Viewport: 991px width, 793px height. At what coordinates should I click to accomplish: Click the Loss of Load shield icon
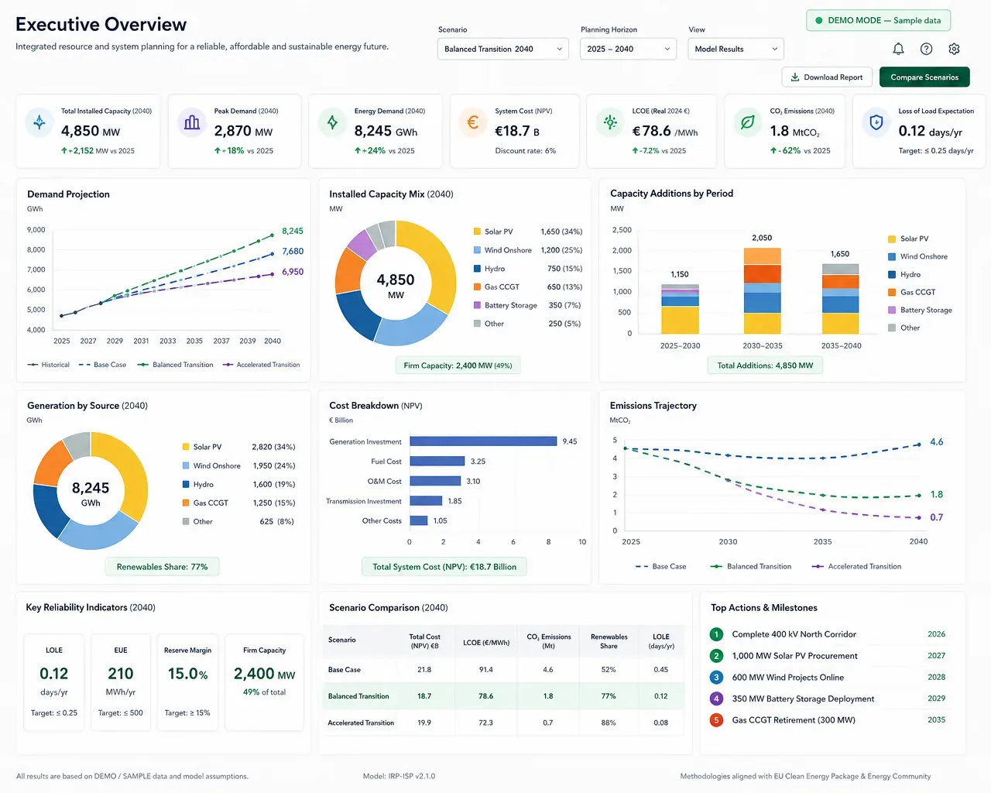tap(876, 122)
